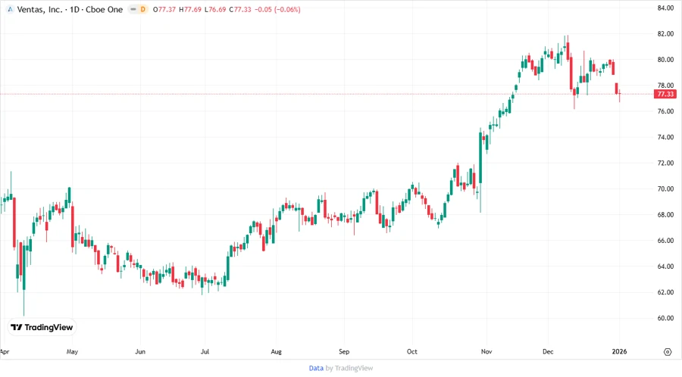Screen dimensions: 682x377
Task: Click the gray market status dash indicator
Action: tap(133, 10)
